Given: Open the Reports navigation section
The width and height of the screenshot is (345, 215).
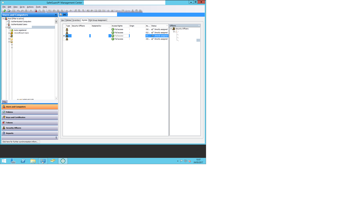Looking at the screenshot, I should coord(30,133).
